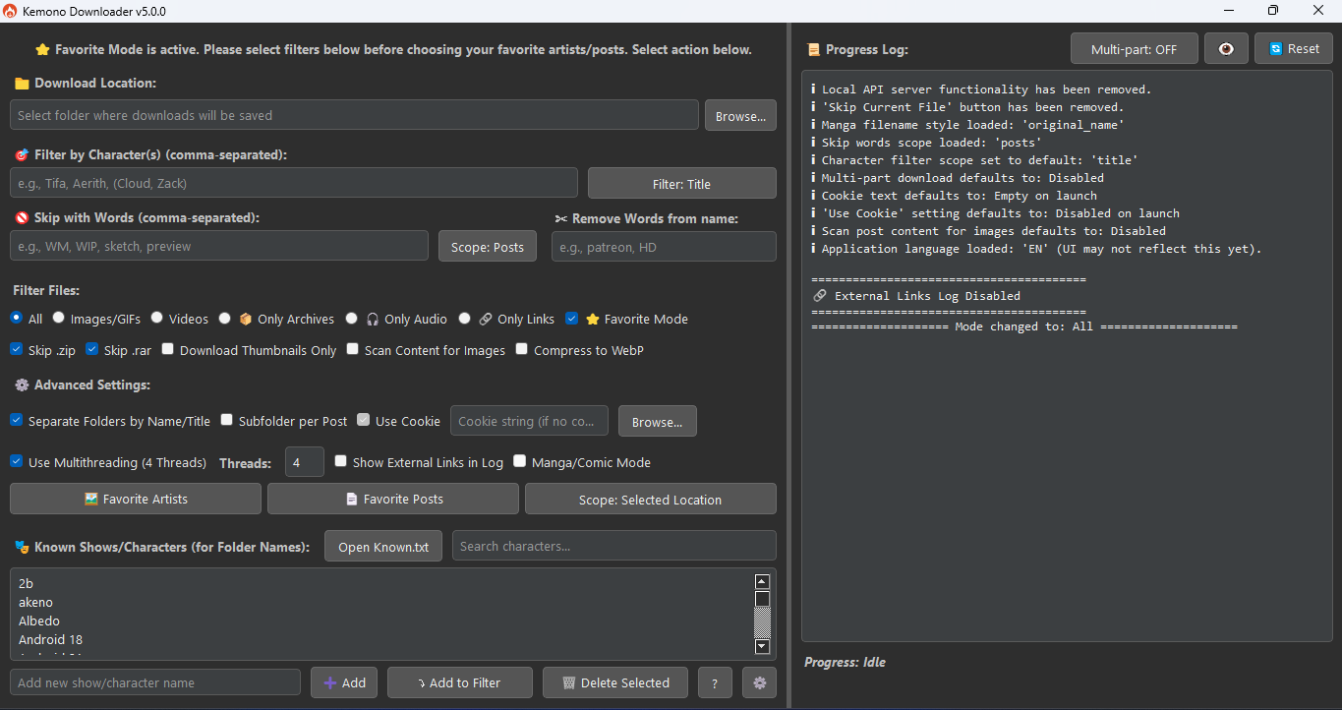Click Browse to choose download folder
1342x710 pixels.
click(x=740, y=115)
